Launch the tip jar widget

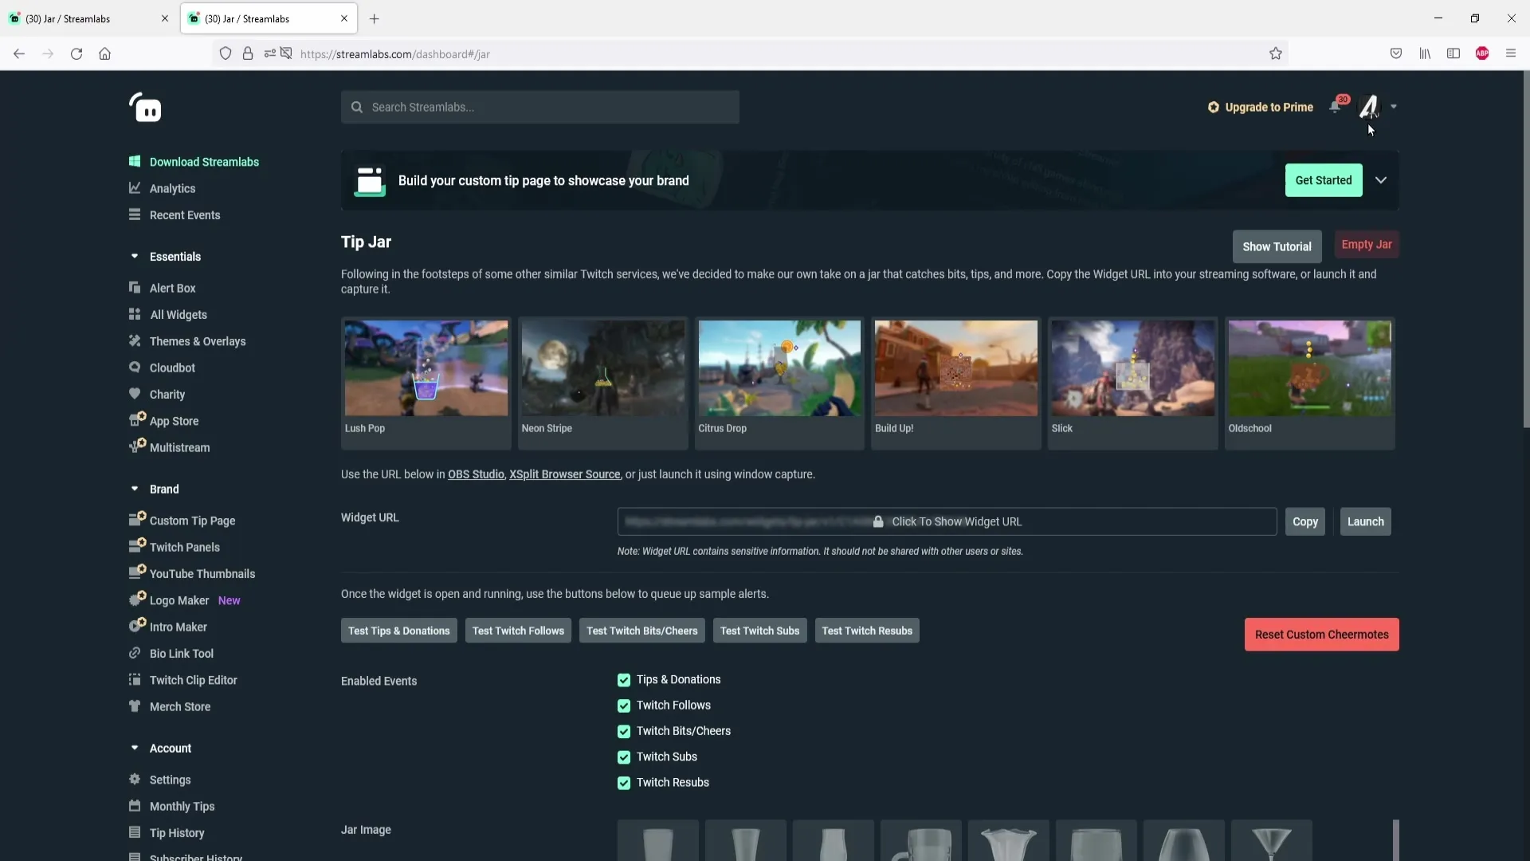tap(1366, 521)
